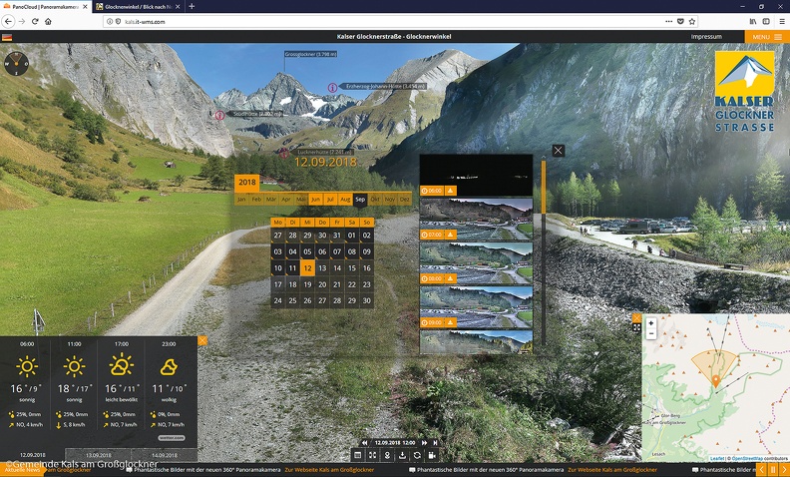
Task: Open the orange MENU button
Action: [767, 37]
